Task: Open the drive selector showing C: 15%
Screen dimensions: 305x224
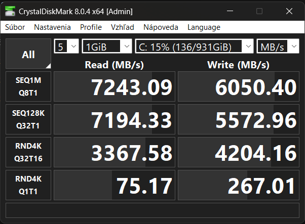Action: (x=195, y=46)
